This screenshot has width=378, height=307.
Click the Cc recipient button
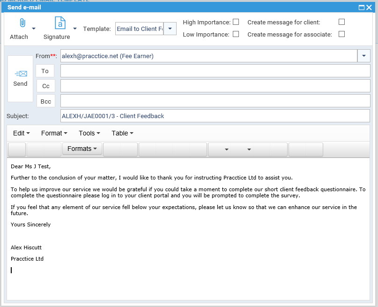[x=46, y=86]
